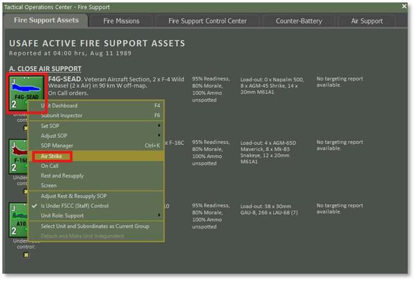Switch to the Air Support tab
415x281 pixels.
(x=367, y=21)
